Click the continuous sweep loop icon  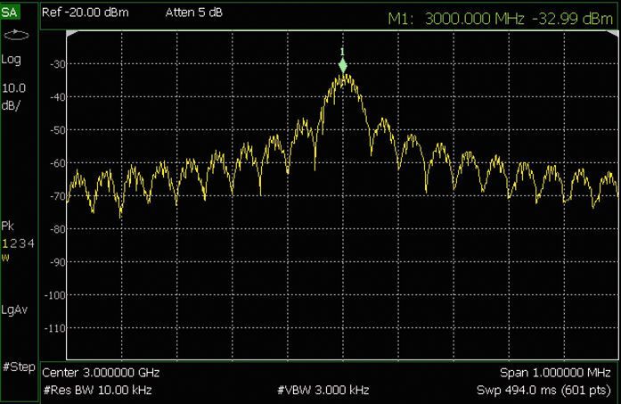click(16, 35)
